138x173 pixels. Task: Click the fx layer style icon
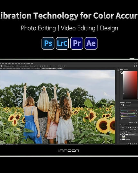pyautogui.click(x=129, y=144)
